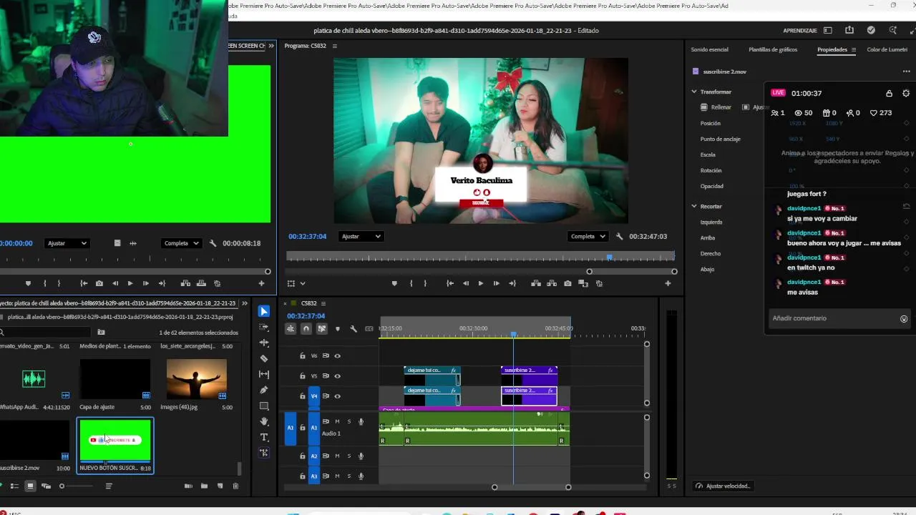The image size is (916, 515).
Task: Switch to Plantillas de gráficos tab
Action: (x=773, y=49)
